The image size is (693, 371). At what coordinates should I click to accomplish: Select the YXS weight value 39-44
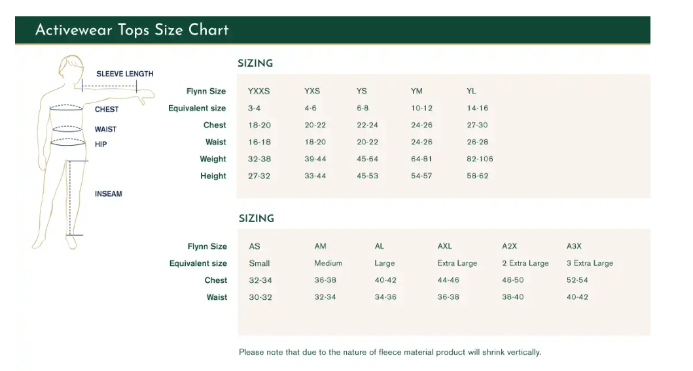pos(315,159)
